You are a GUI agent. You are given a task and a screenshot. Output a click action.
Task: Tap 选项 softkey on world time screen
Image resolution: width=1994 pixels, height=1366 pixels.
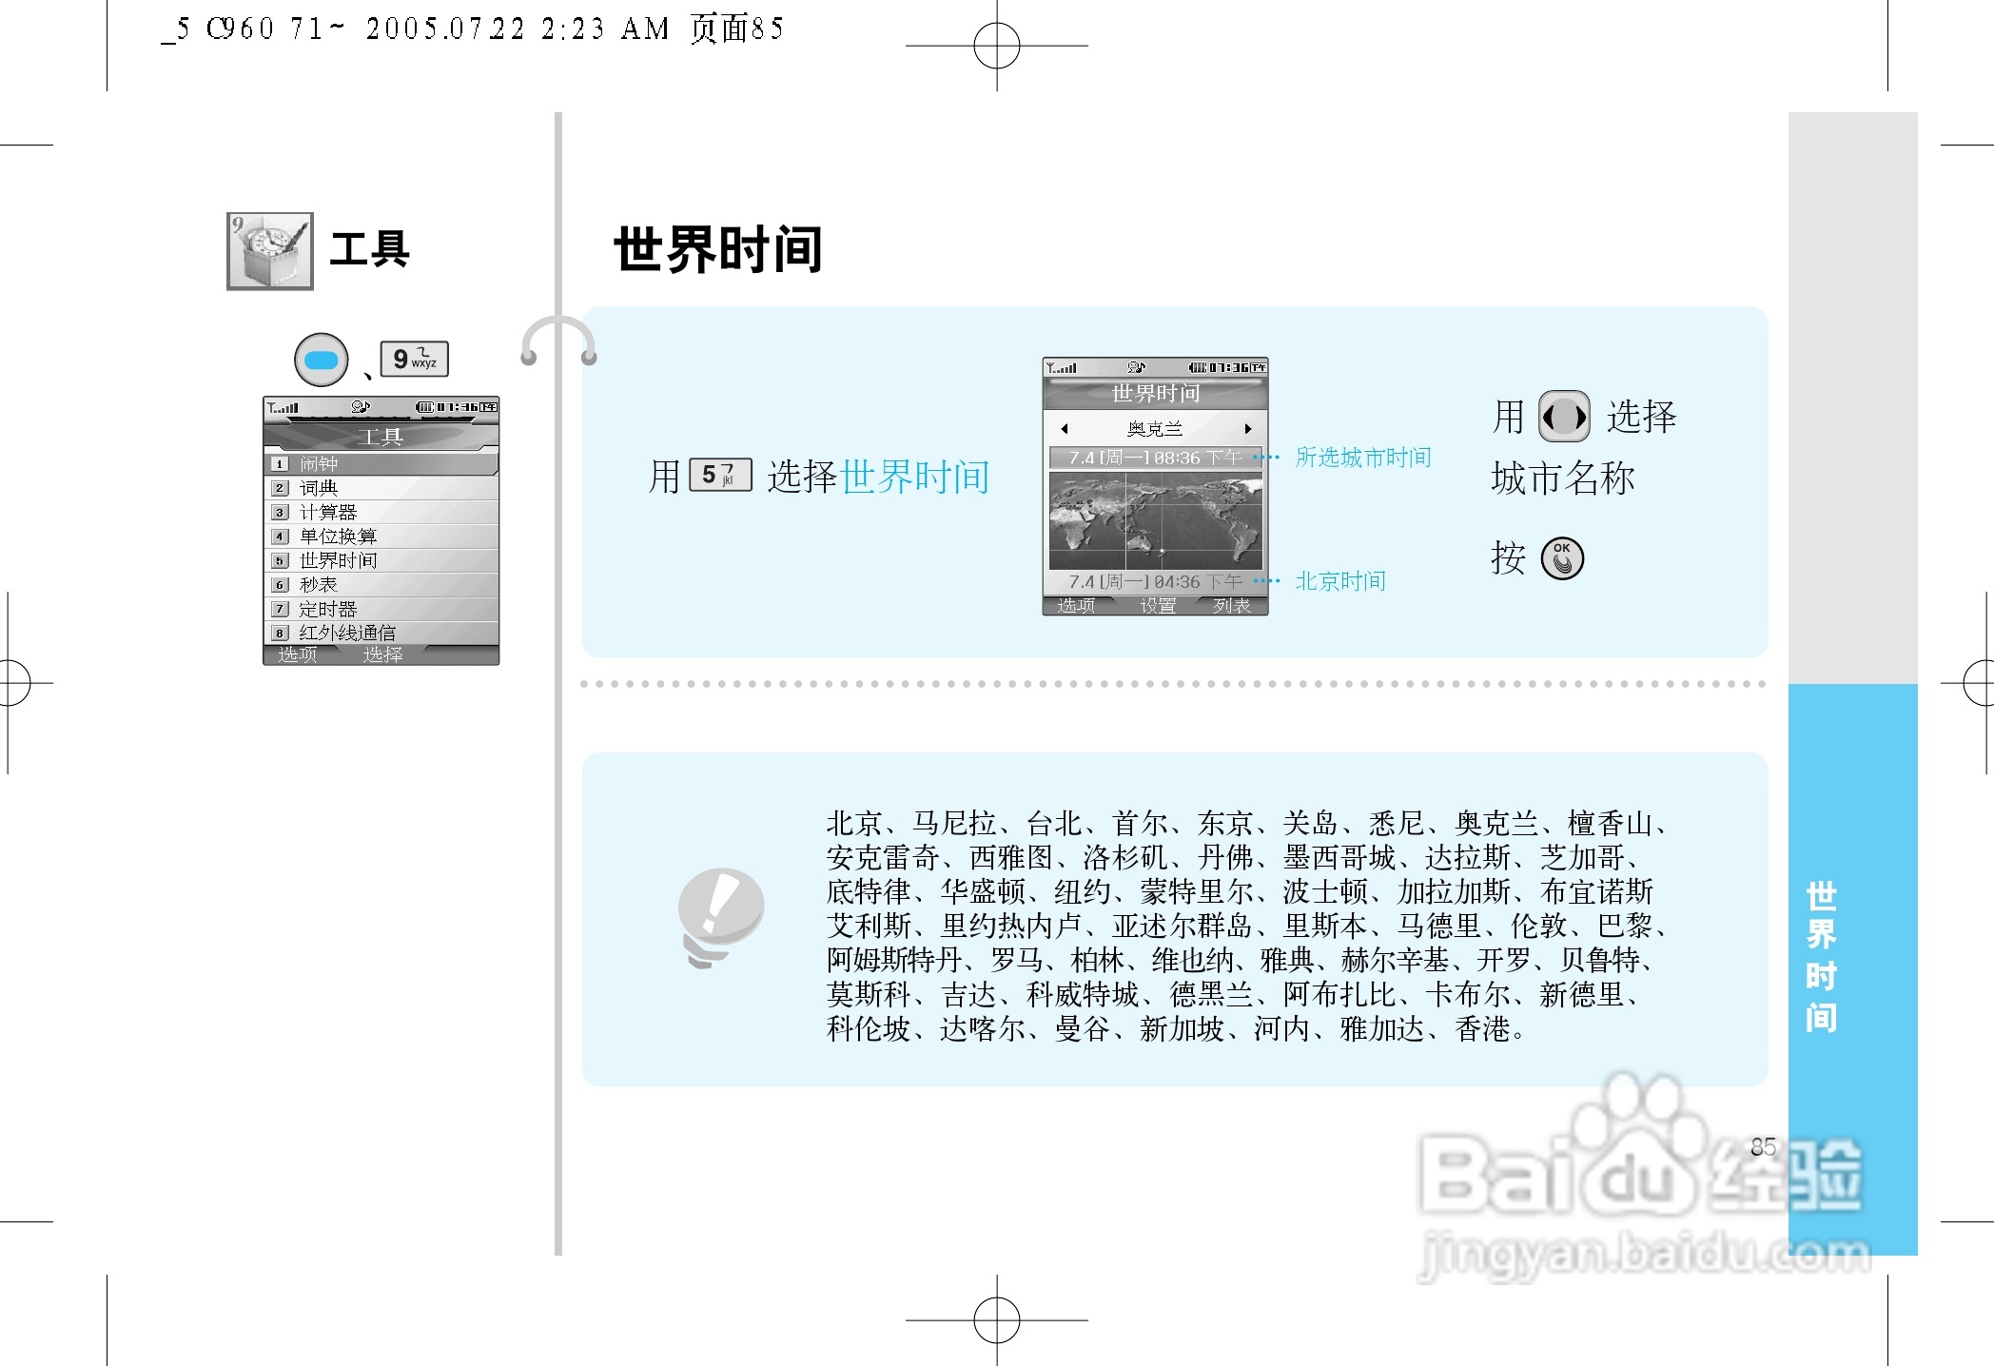pyautogui.click(x=1076, y=606)
